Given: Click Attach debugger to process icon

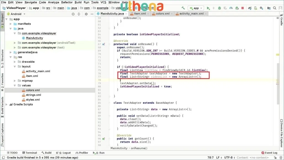Looking at the screenshot, I should (x=237, y=8).
